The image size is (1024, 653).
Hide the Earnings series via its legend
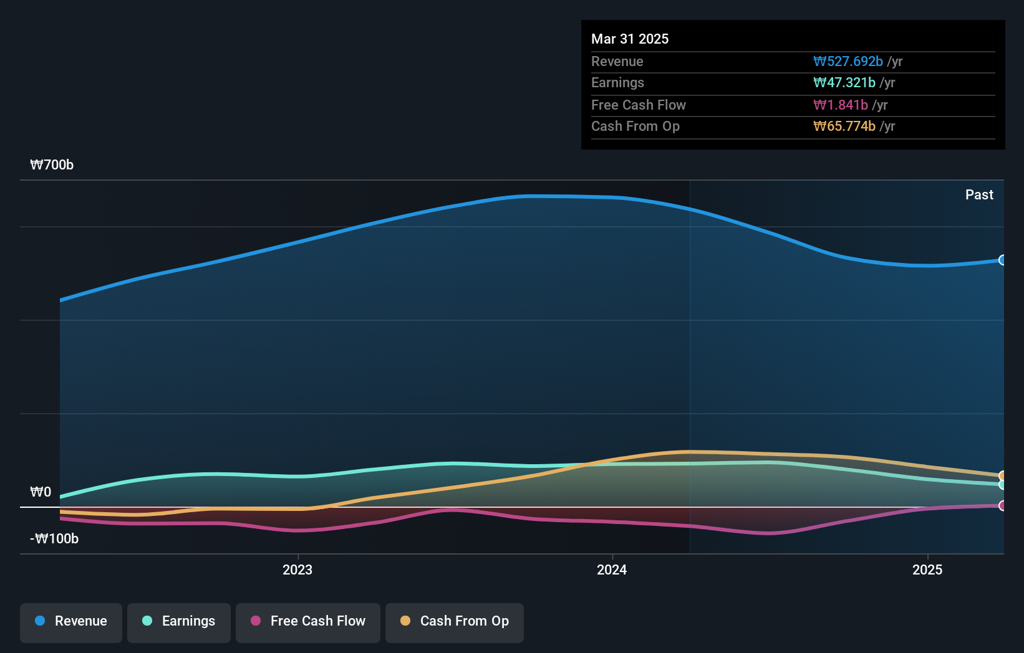178,621
